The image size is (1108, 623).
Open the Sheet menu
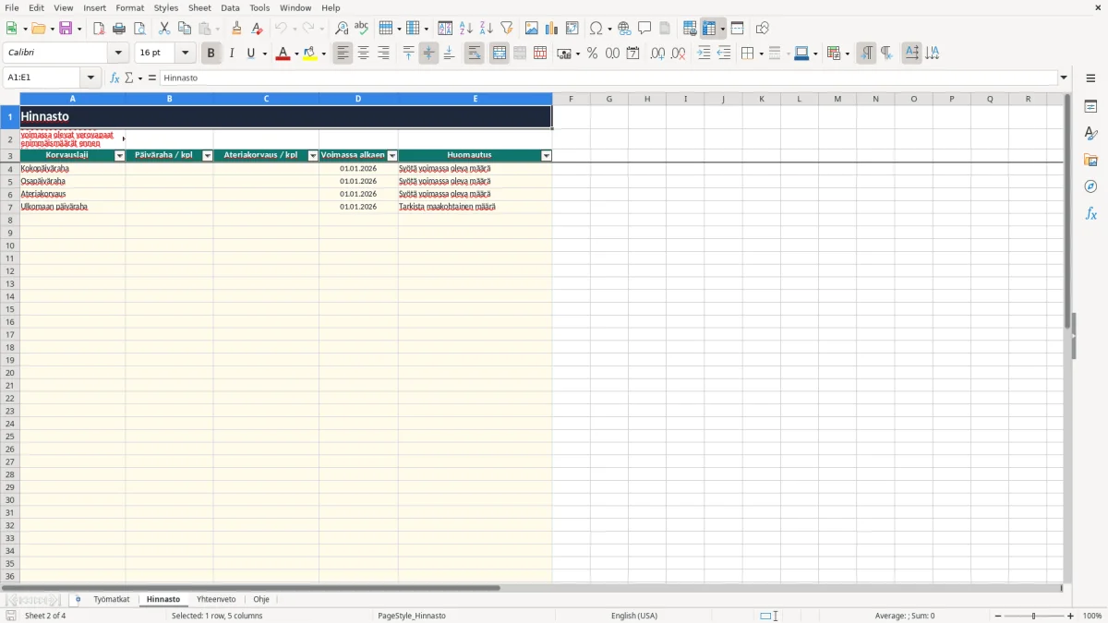click(x=199, y=7)
